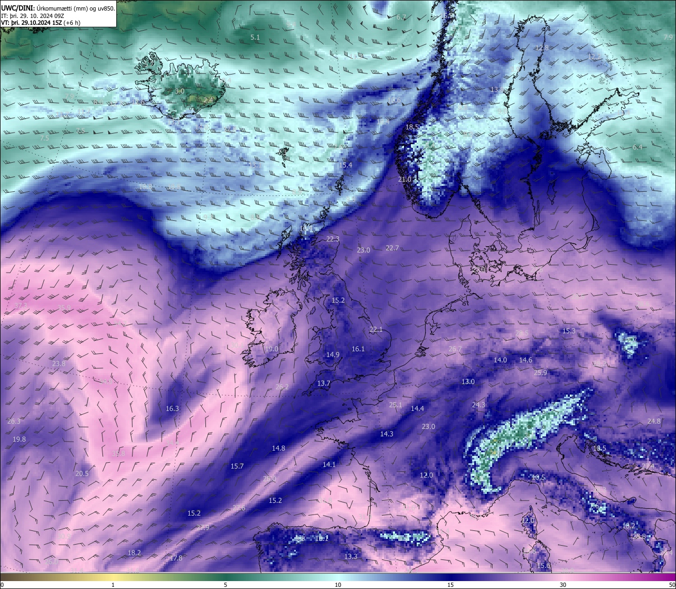Click the value '26.2' south of Ireland
The width and height of the screenshot is (676, 589).
[x=283, y=387]
